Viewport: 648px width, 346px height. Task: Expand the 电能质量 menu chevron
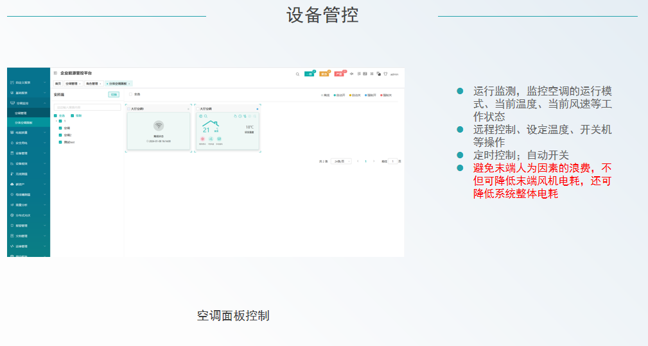44,133
